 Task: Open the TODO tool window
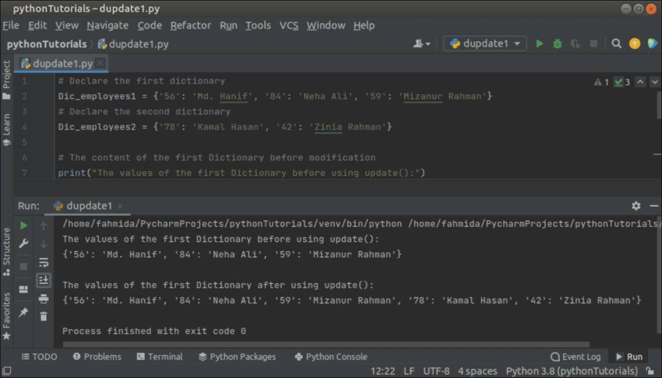[39, 357]
